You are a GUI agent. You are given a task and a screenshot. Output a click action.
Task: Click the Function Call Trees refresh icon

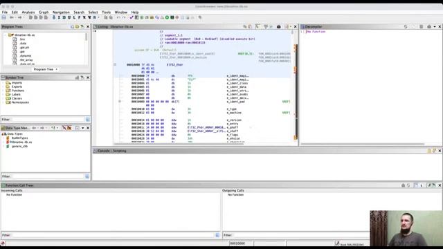pyautogui.click(x=408, y=185)
